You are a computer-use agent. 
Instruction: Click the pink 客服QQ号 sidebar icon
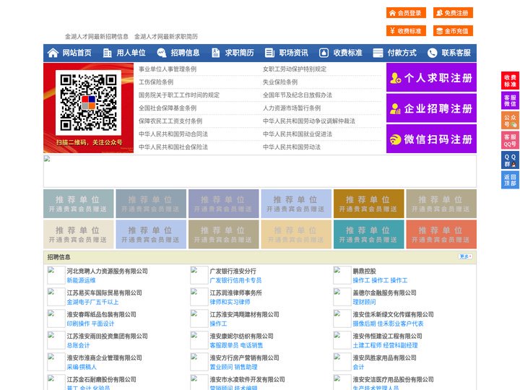[x=510, y=140]
